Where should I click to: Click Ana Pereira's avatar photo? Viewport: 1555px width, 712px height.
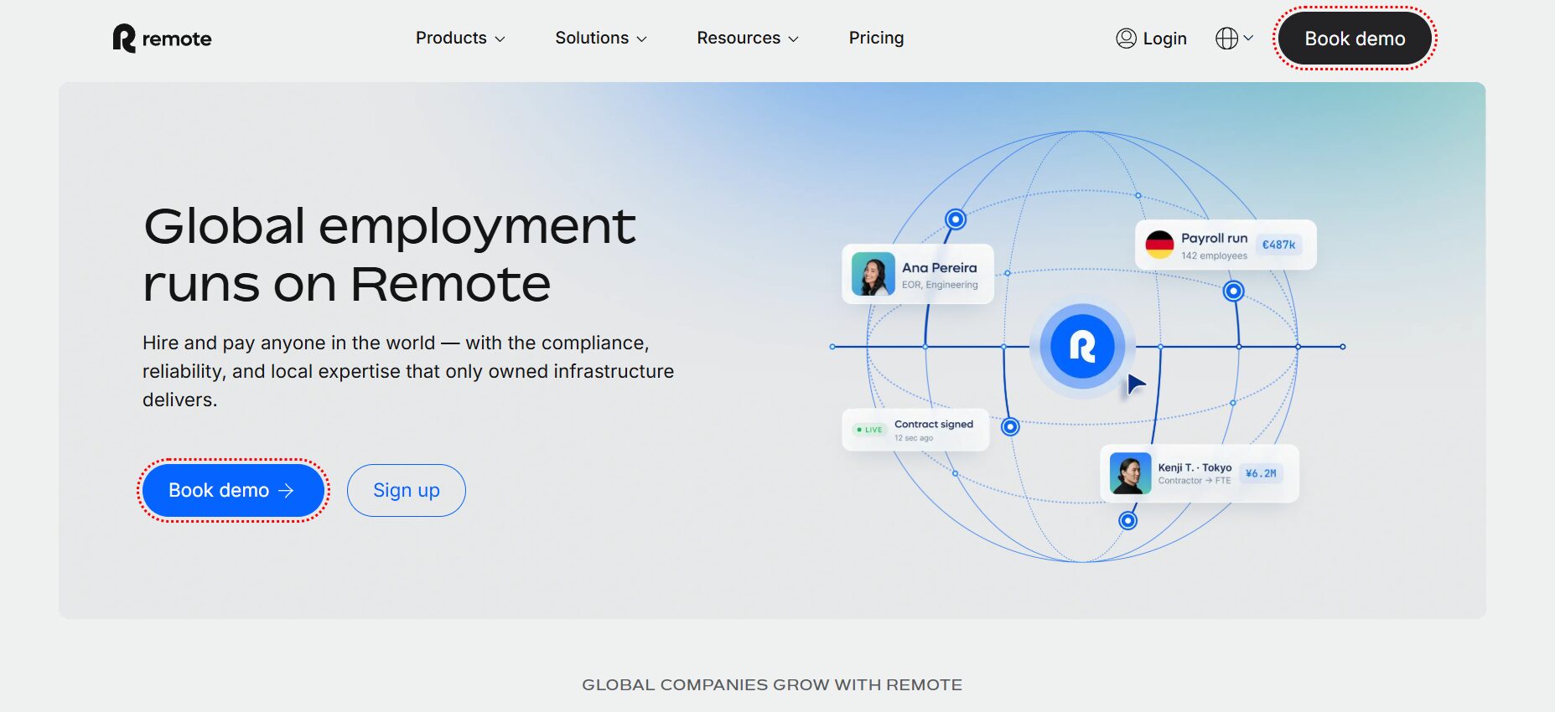873,274
